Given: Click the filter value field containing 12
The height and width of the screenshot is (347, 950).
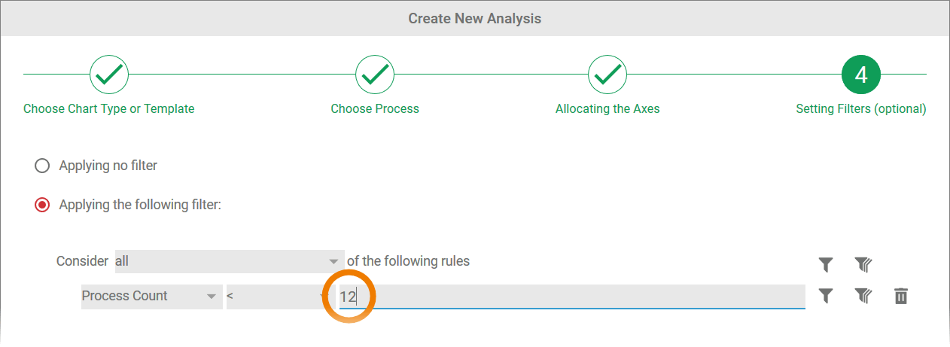Looking at the screenshot, I should [572, 297].
